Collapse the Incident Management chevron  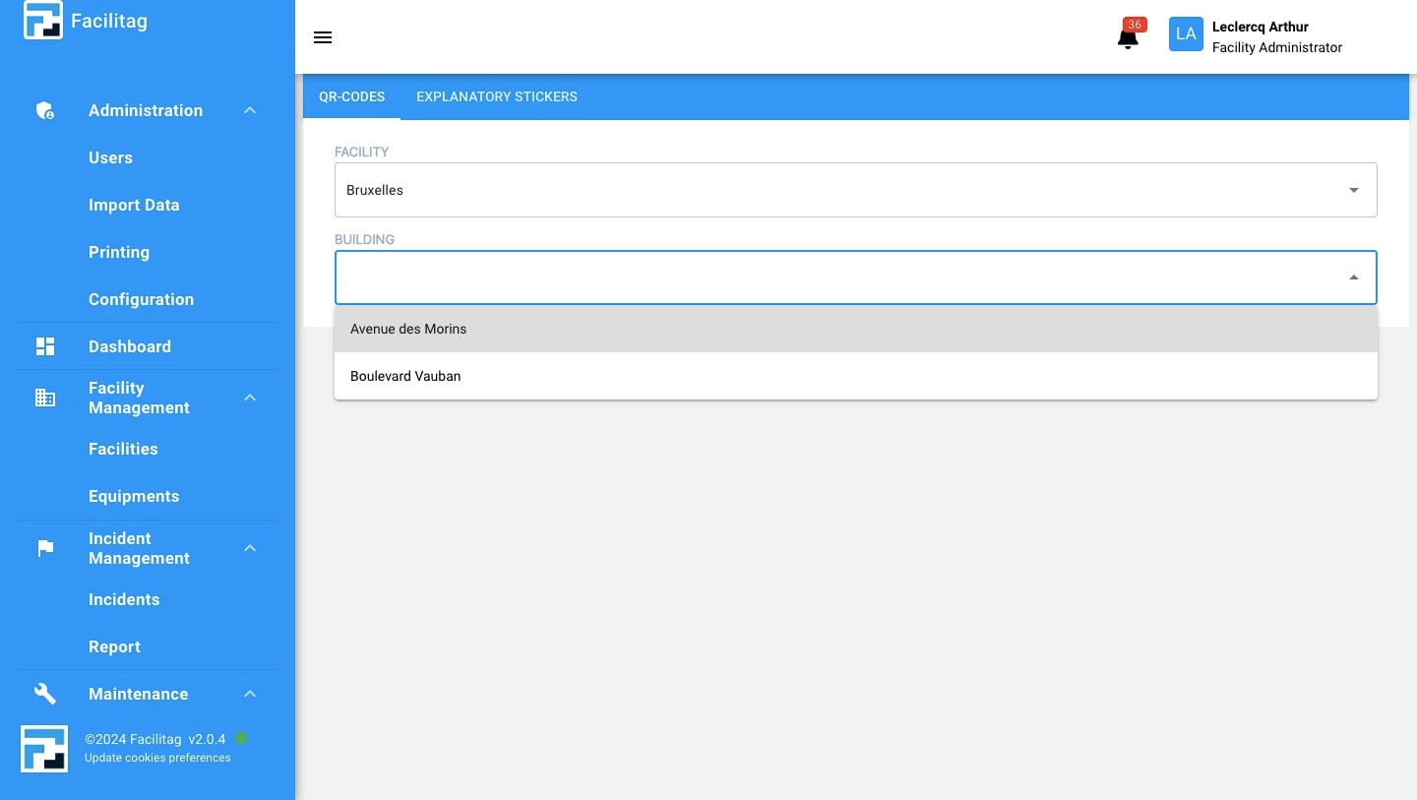tap(250, 548)
